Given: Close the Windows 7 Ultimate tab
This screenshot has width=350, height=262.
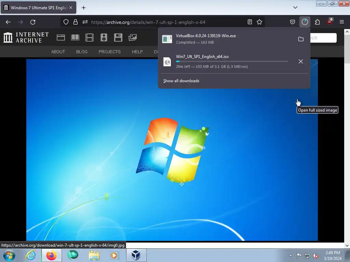Looking at the screenshot, I should 71,8.
